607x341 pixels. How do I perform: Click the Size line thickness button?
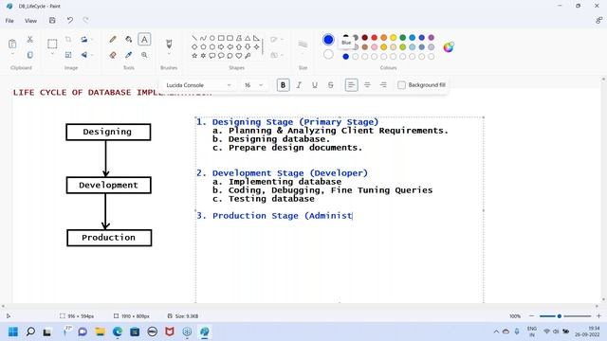(303, 45)
